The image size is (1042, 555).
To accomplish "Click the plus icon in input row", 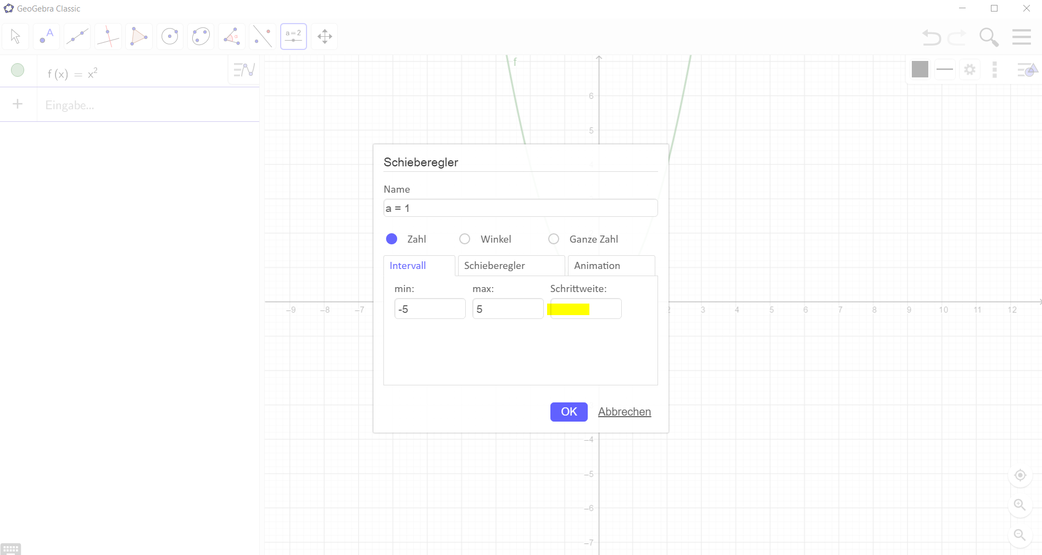I will (18, 104).
